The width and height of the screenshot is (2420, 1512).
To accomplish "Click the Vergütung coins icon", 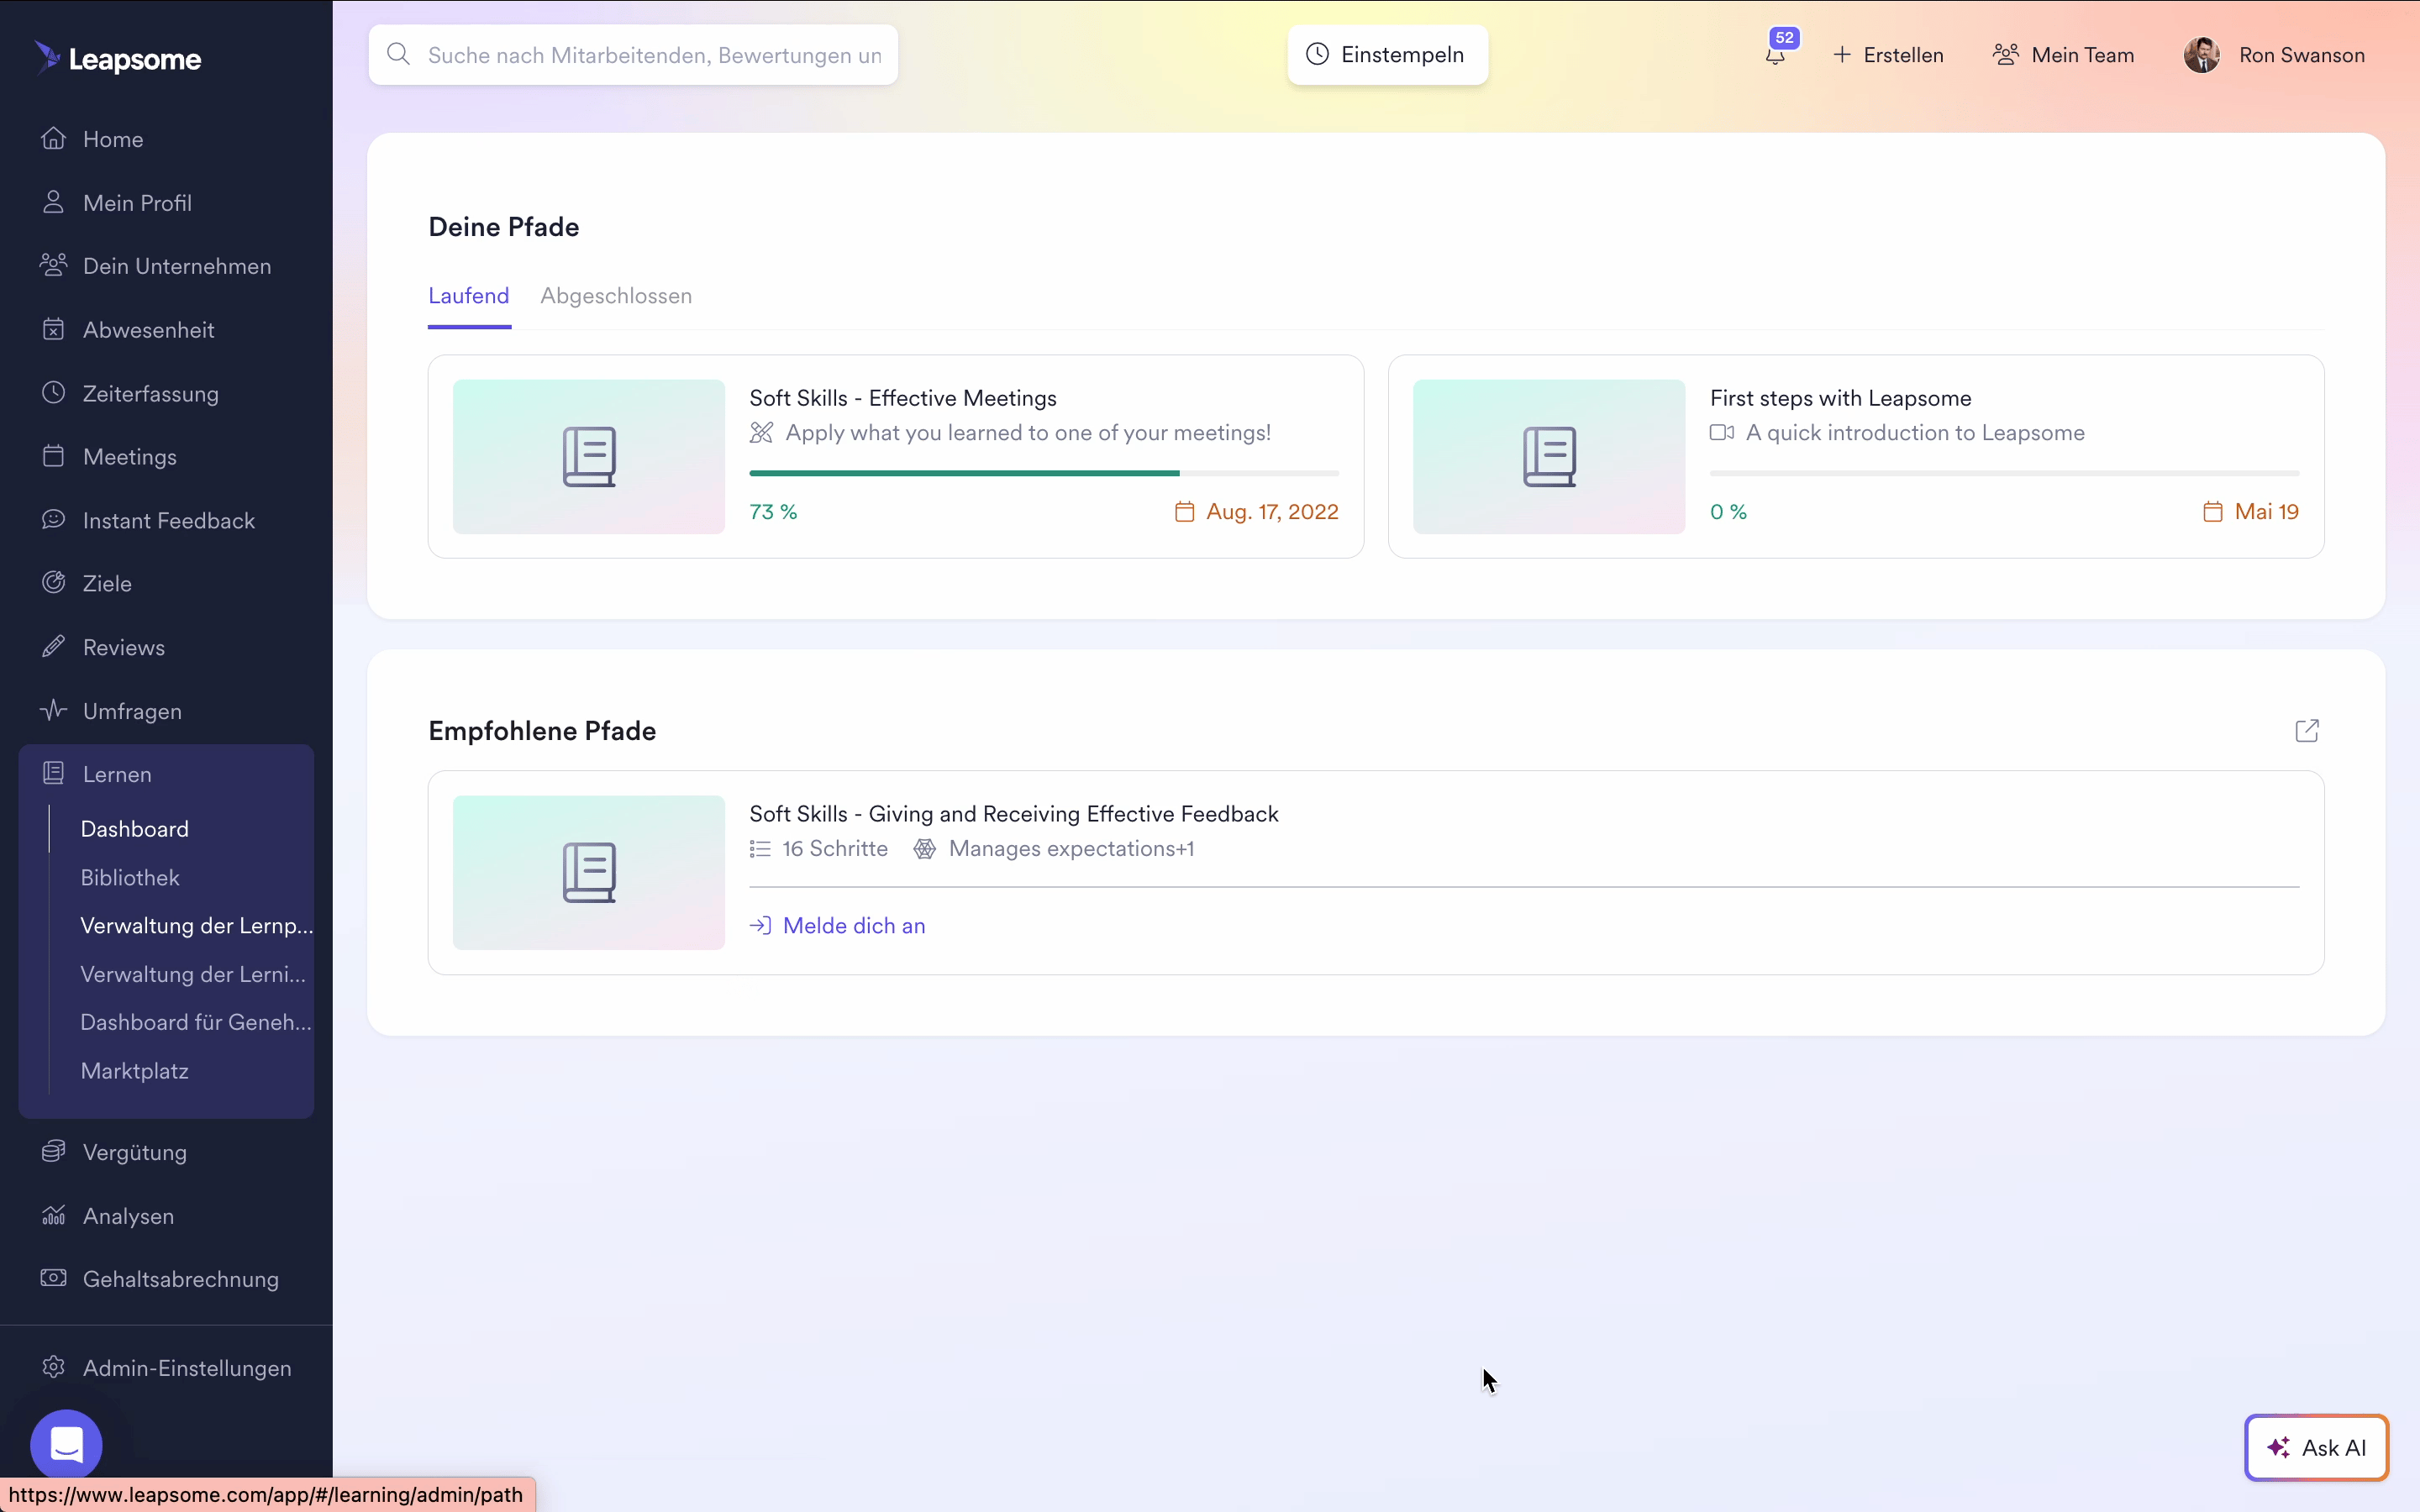I will pos(53,1151).
